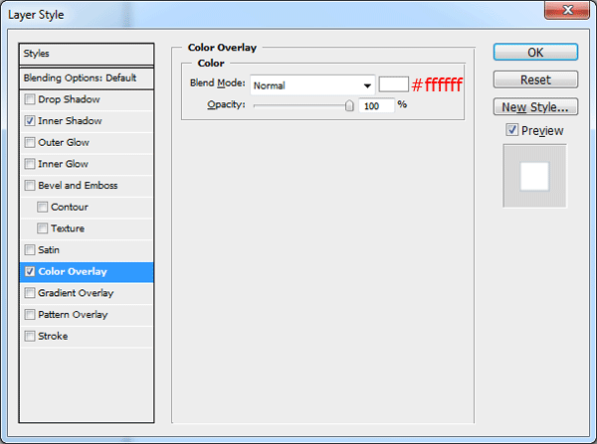The image size is (597, 444).
Task: Enable the Satin effect checkbox
Action: [30, 250]
